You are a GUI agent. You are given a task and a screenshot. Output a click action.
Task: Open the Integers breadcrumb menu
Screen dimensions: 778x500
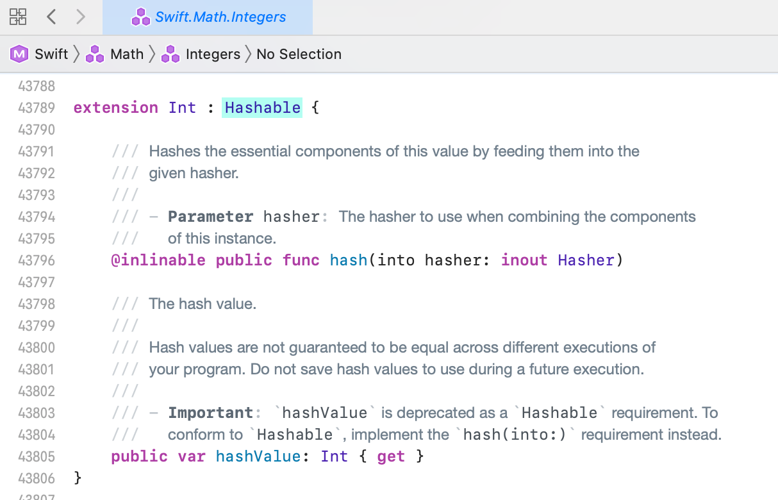click(213, 54)
